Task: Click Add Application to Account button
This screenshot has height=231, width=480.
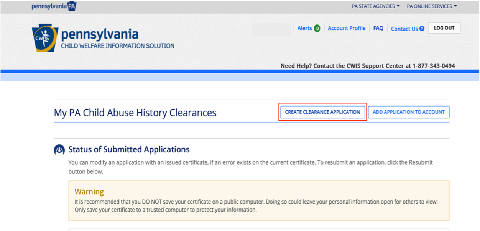Action: point(409,112)
